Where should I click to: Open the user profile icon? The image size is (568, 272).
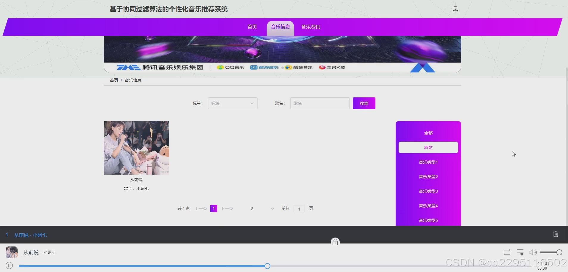(x=455, y=9)
